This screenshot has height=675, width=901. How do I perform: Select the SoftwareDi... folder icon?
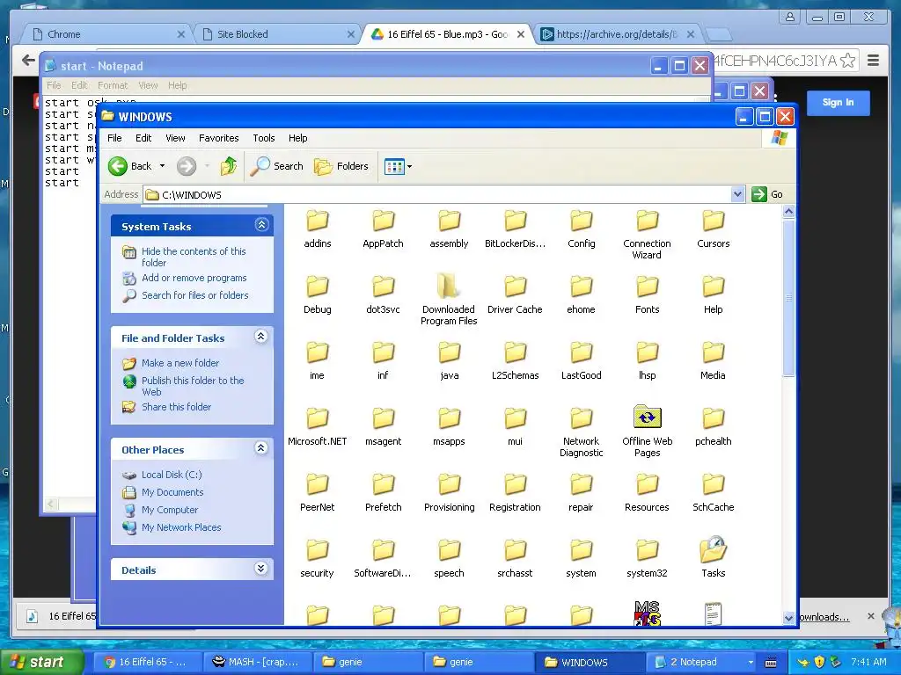[384, 550]
